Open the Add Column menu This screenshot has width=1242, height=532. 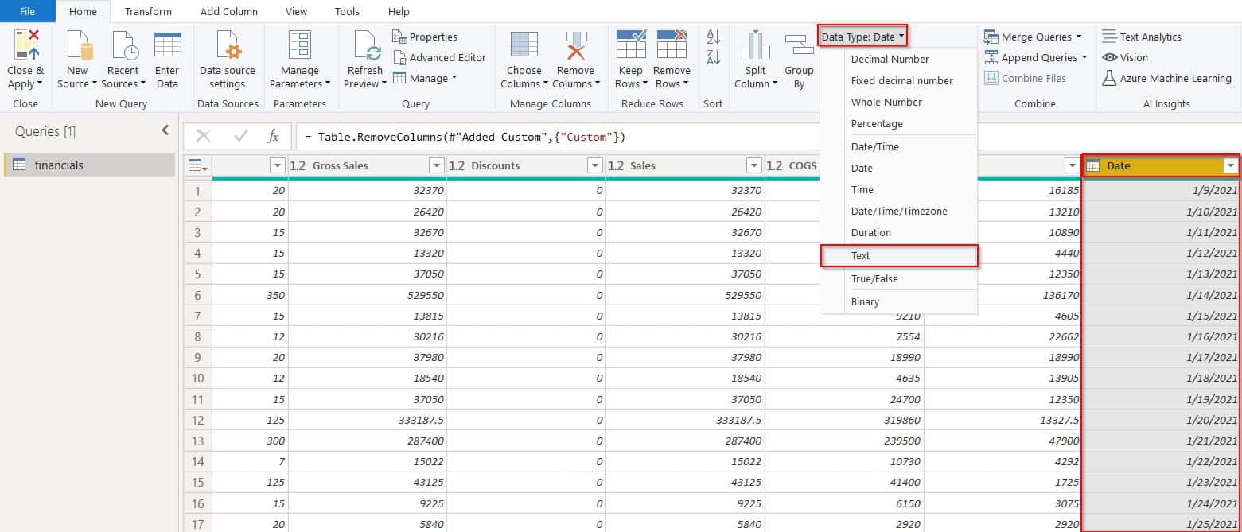pyautogui.click(x=229, y=11)
